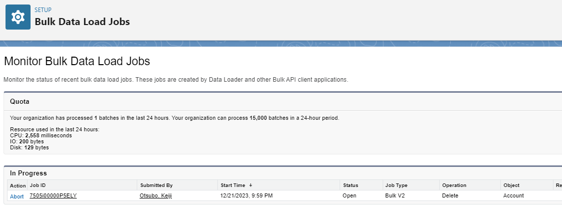The image size is (562, 206).
Task: Click 'Resource used in the last 24 hours' text
Action: [x=55, y=129]
